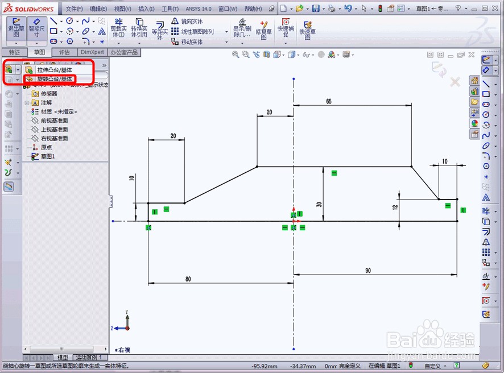Click the Trim Entities (剪裁实体) tool
The image size is (504, 373).
pos(118,28)
